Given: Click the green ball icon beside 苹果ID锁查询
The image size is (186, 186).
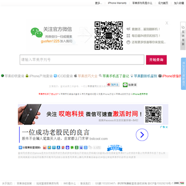Looking at the screenshot, I should [3, 75].
